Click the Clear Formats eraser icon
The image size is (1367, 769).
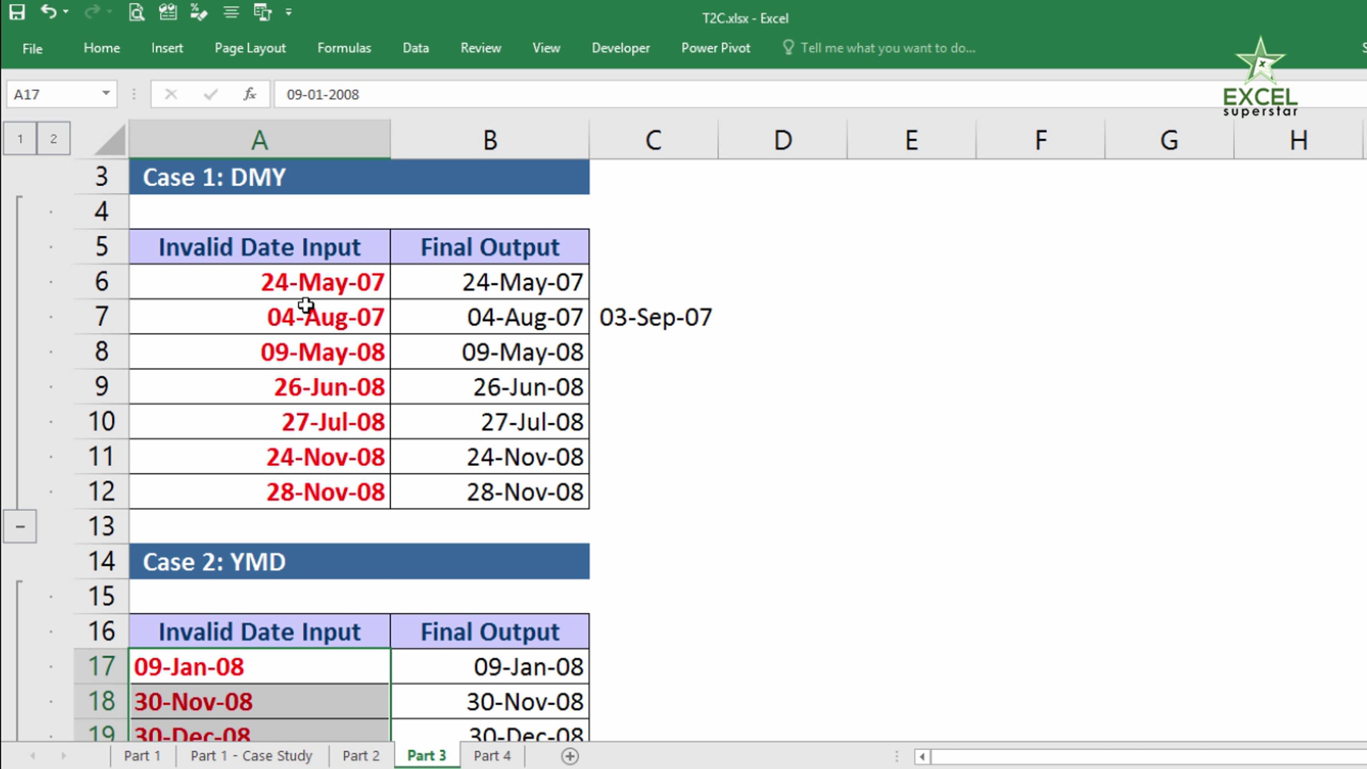pos(199,12)
